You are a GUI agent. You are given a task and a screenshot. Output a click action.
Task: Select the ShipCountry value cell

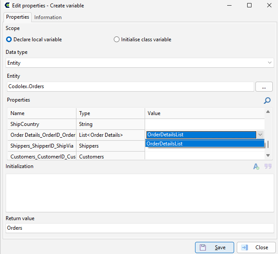(x=205, y=124)
